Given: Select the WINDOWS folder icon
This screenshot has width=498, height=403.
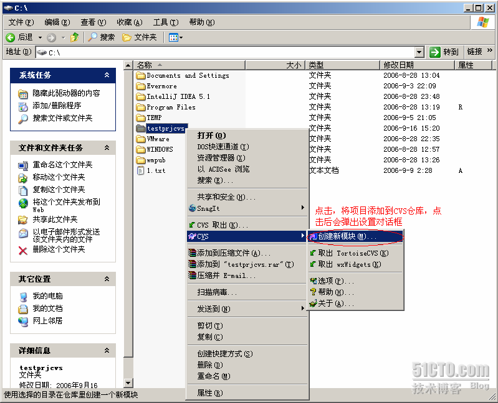Looking at the screenshot, I should (x=140, y=149).
